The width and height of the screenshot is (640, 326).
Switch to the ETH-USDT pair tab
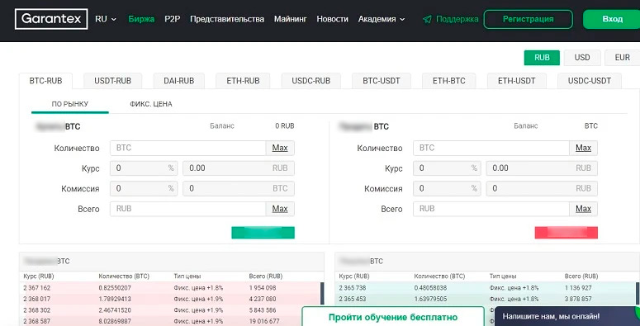(516, 81)
